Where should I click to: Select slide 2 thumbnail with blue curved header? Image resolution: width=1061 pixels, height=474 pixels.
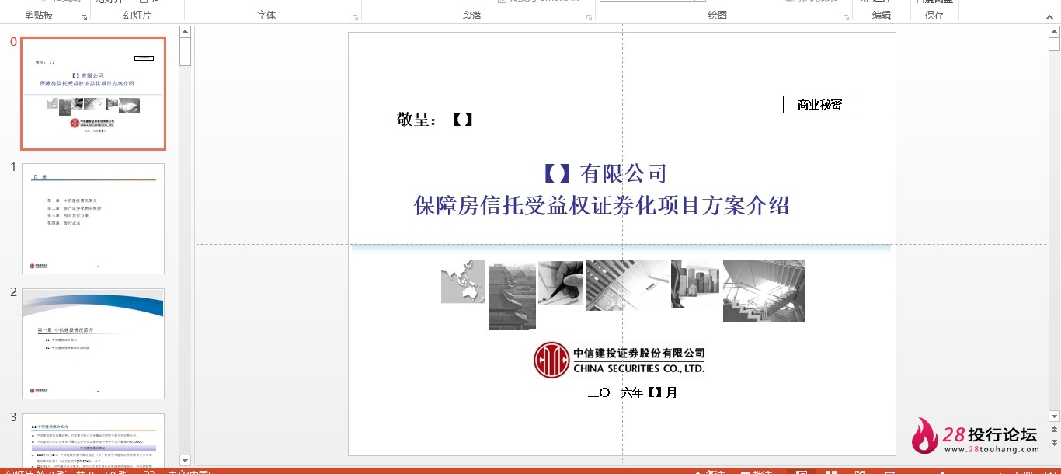[x=93, y=343]
